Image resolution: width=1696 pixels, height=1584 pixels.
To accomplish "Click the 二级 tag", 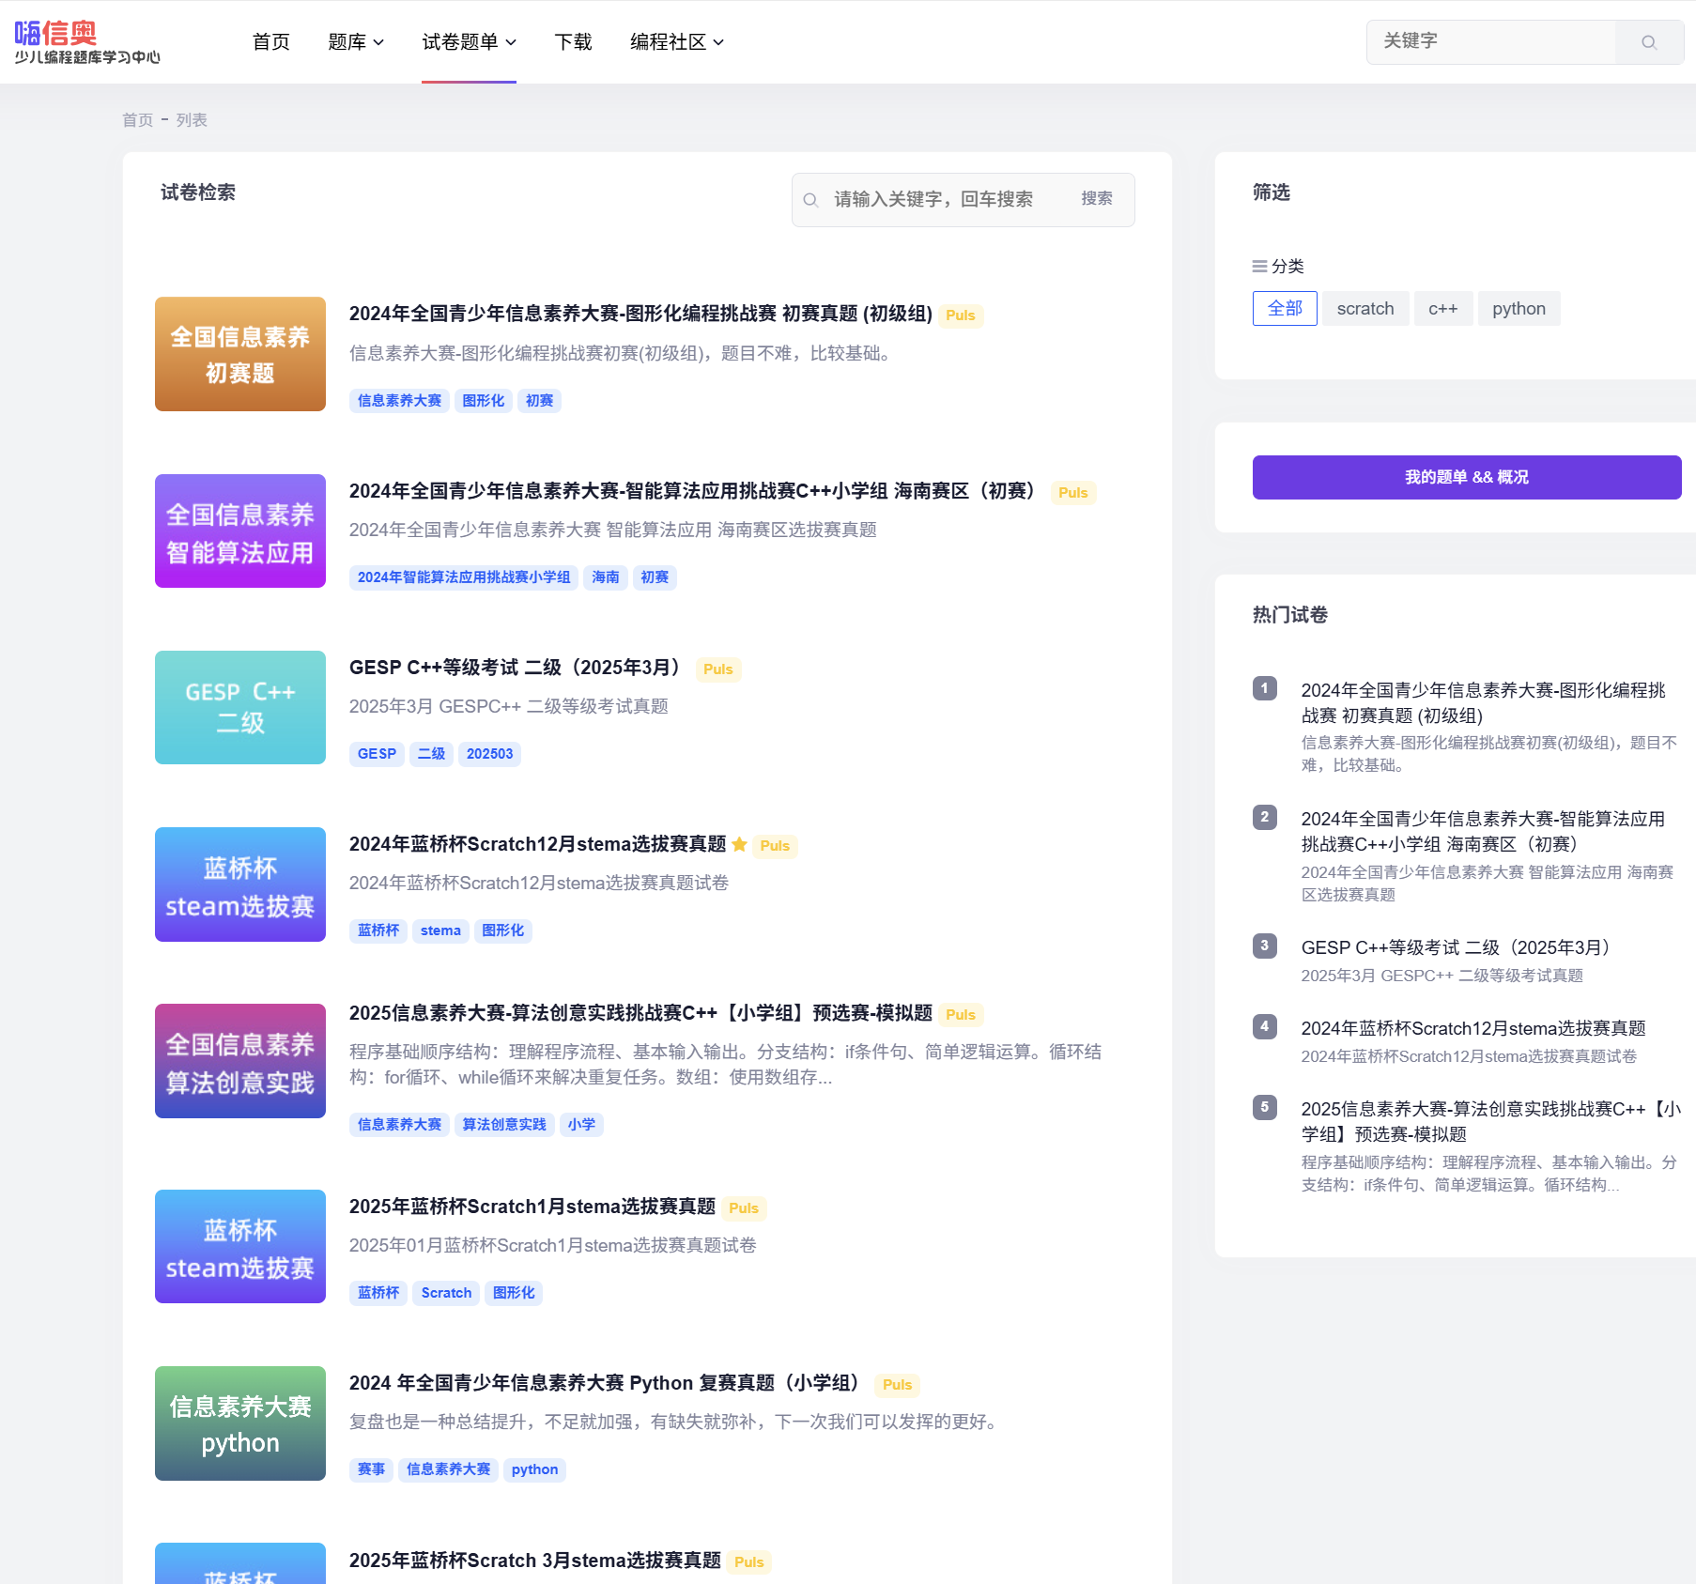I will coord(431,754).
